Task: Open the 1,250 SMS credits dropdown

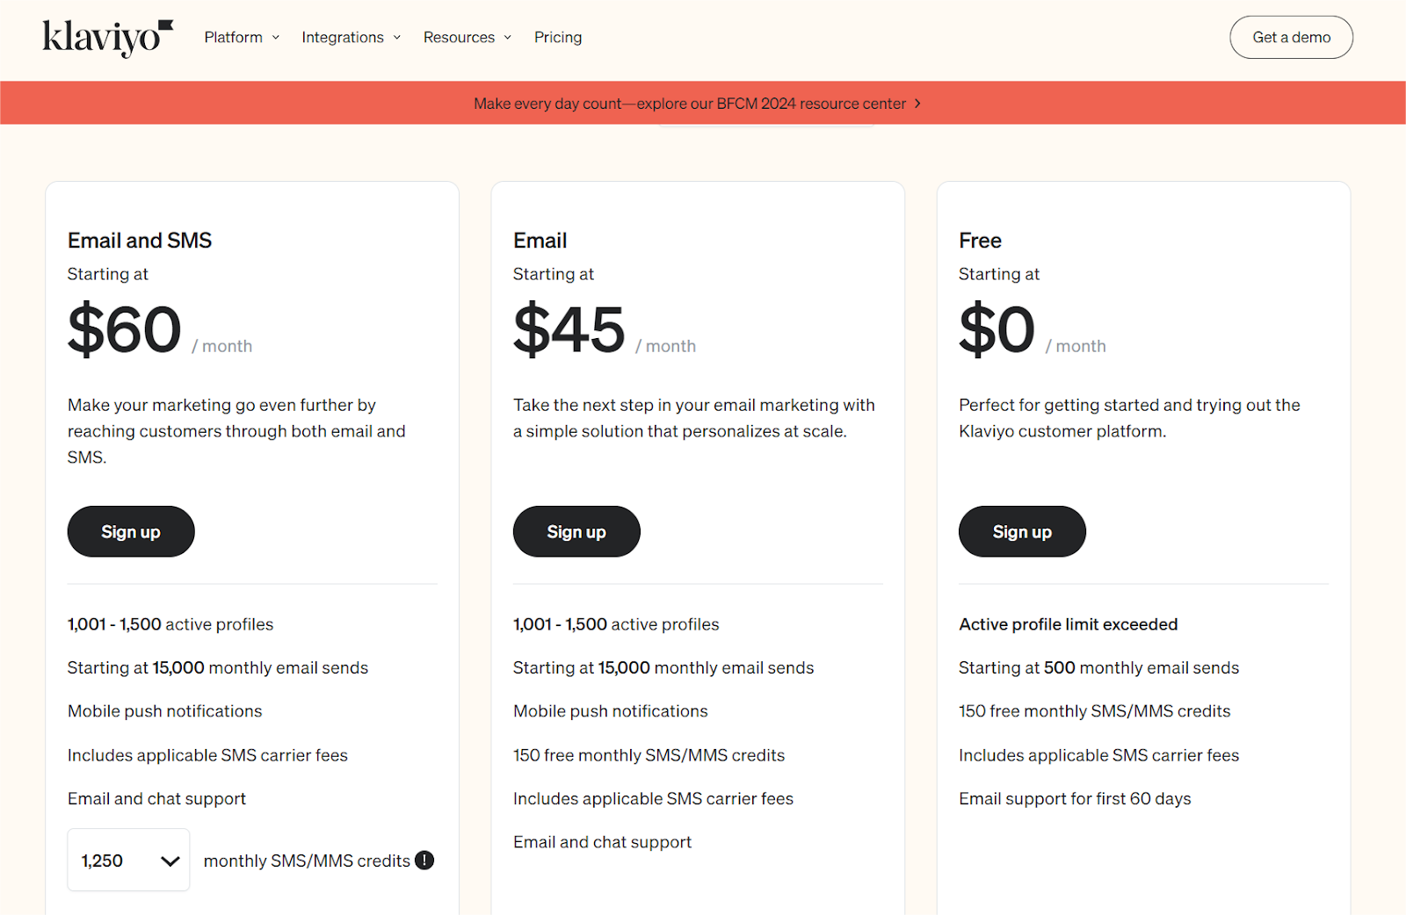Action: point(128,860)
